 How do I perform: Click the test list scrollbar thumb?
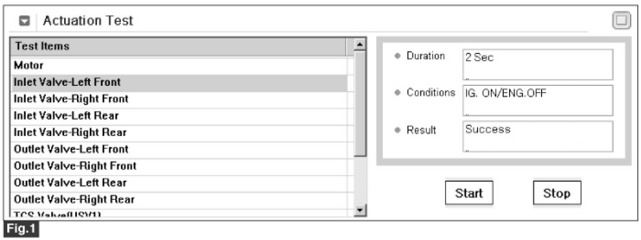pyautogui.click(x=360, y=104)
